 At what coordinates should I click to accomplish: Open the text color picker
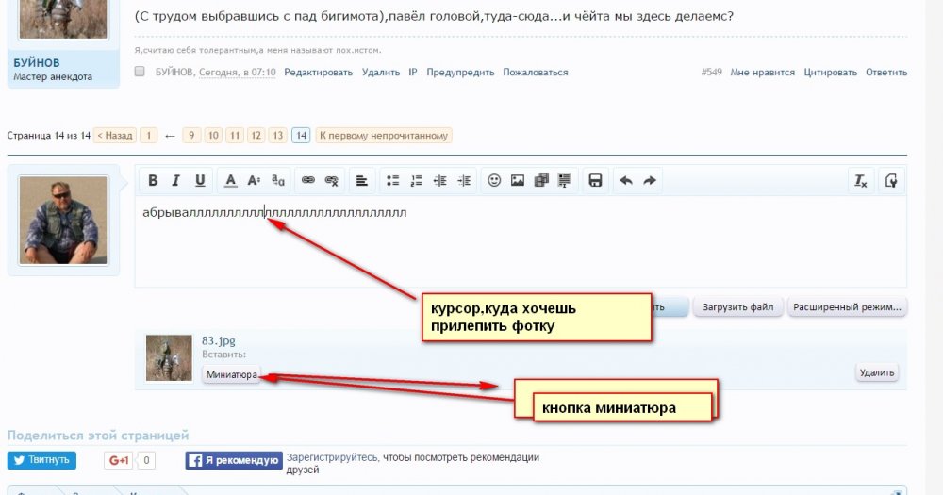pyautogui.click(x=230, y=181)
